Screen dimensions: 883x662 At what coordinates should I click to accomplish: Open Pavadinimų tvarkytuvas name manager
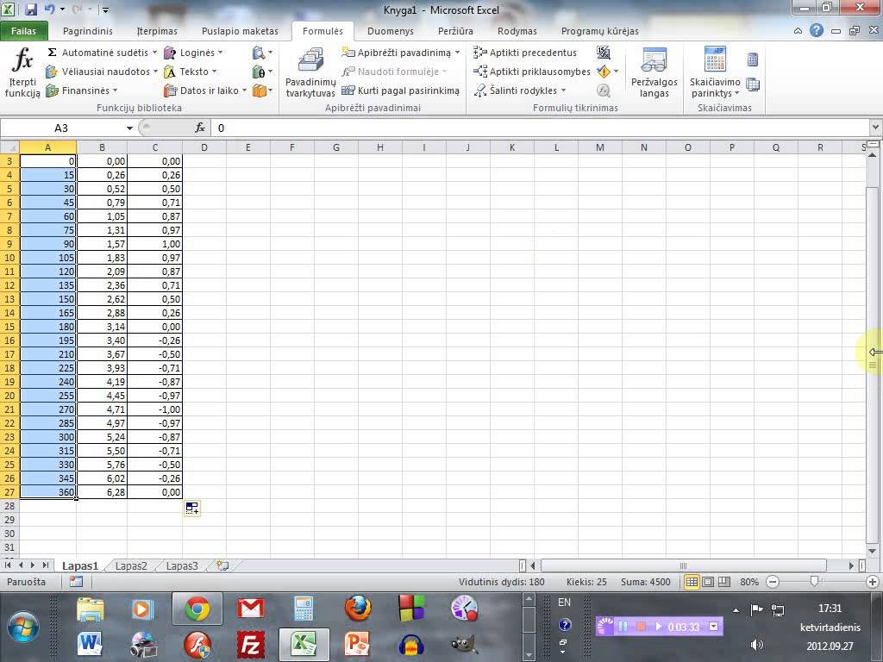click(310, 72)
